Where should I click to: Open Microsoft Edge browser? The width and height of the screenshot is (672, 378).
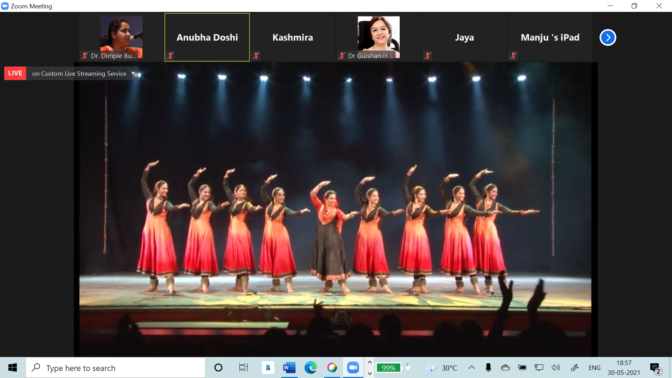click(x=310, y=367)
